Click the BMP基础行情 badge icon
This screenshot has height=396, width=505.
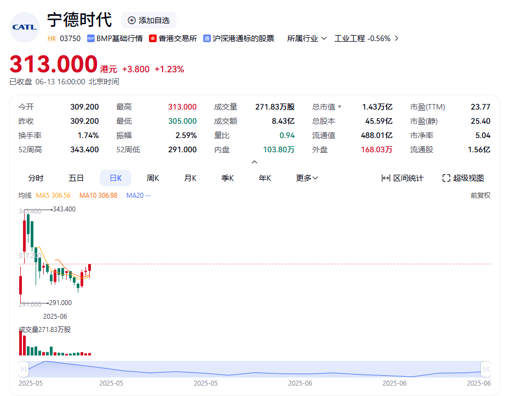[90, 39]
